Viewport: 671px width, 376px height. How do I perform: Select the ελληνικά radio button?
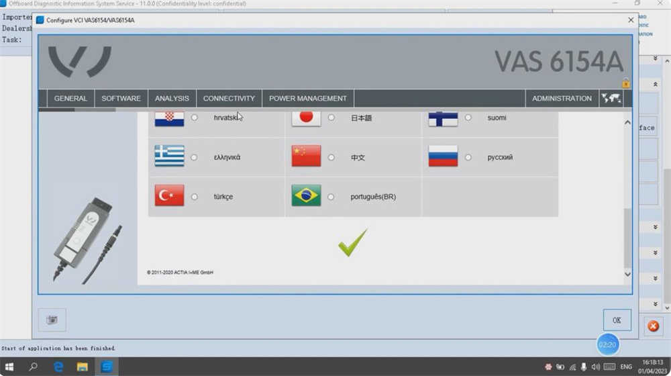pos(195,158)
